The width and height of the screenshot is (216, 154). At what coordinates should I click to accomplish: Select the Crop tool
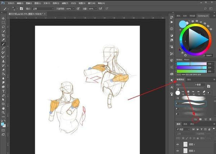point(3,35)
